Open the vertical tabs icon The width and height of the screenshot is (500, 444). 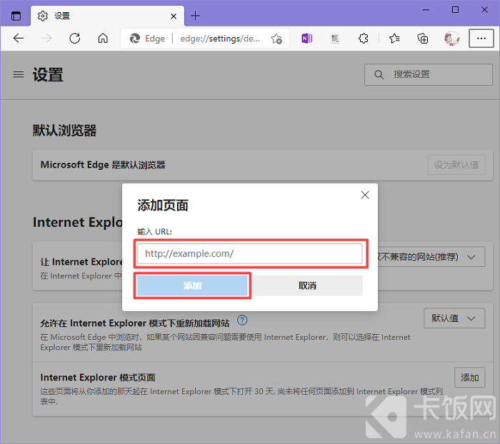click(x=16, y=16)
